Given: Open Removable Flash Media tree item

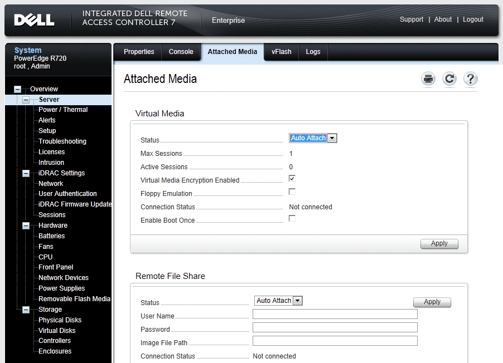Looking at the screenshot, I should (74, 299).
